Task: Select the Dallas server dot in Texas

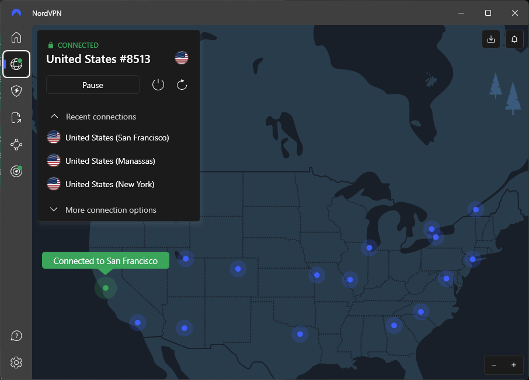Action: (x=300, y=334)
